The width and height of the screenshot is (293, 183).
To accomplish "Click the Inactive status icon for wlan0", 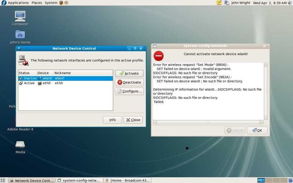I will 21,78.
